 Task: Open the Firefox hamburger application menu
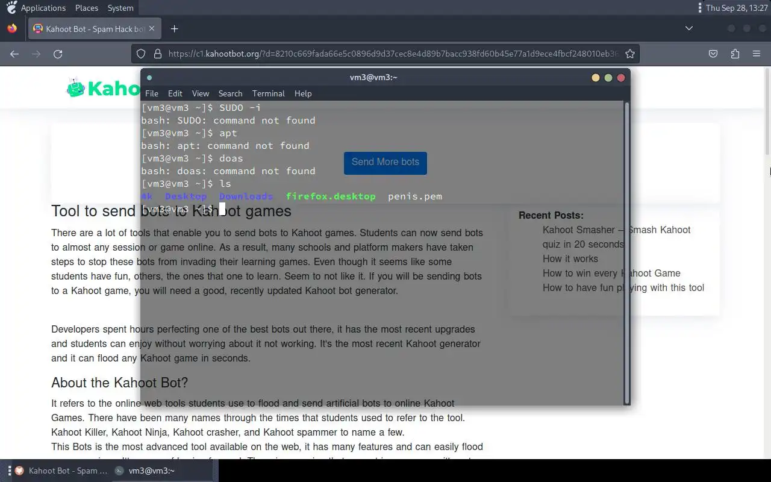[757, 54]
